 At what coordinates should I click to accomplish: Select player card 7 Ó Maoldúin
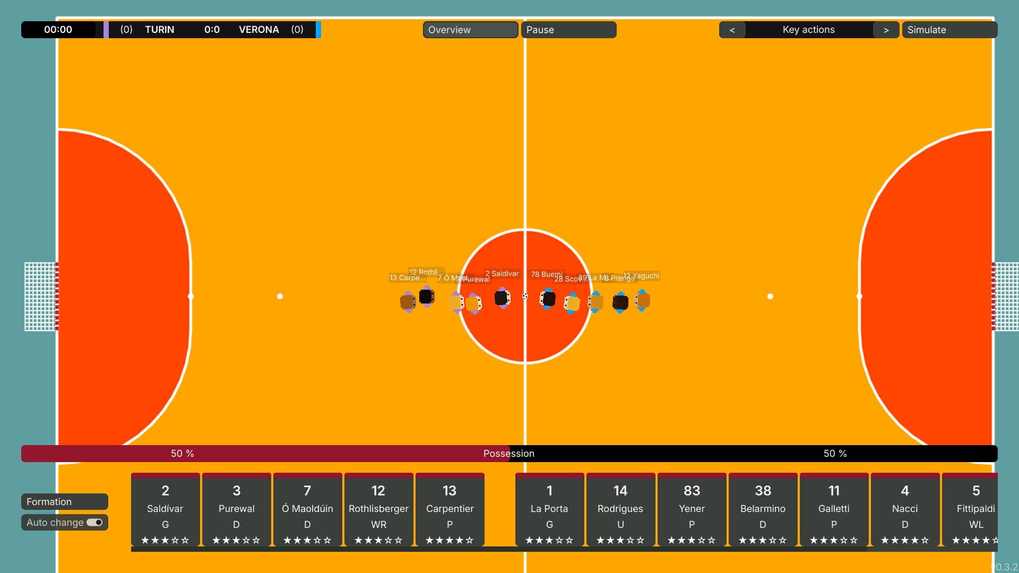click(x=307, y=509)
